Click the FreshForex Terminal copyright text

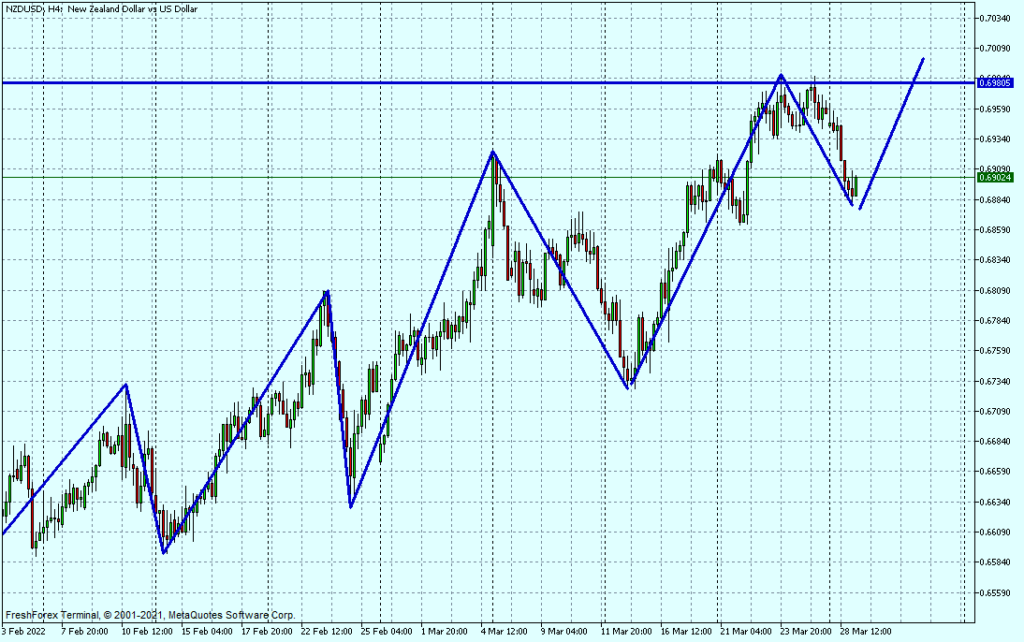click(x=150, y=615)
